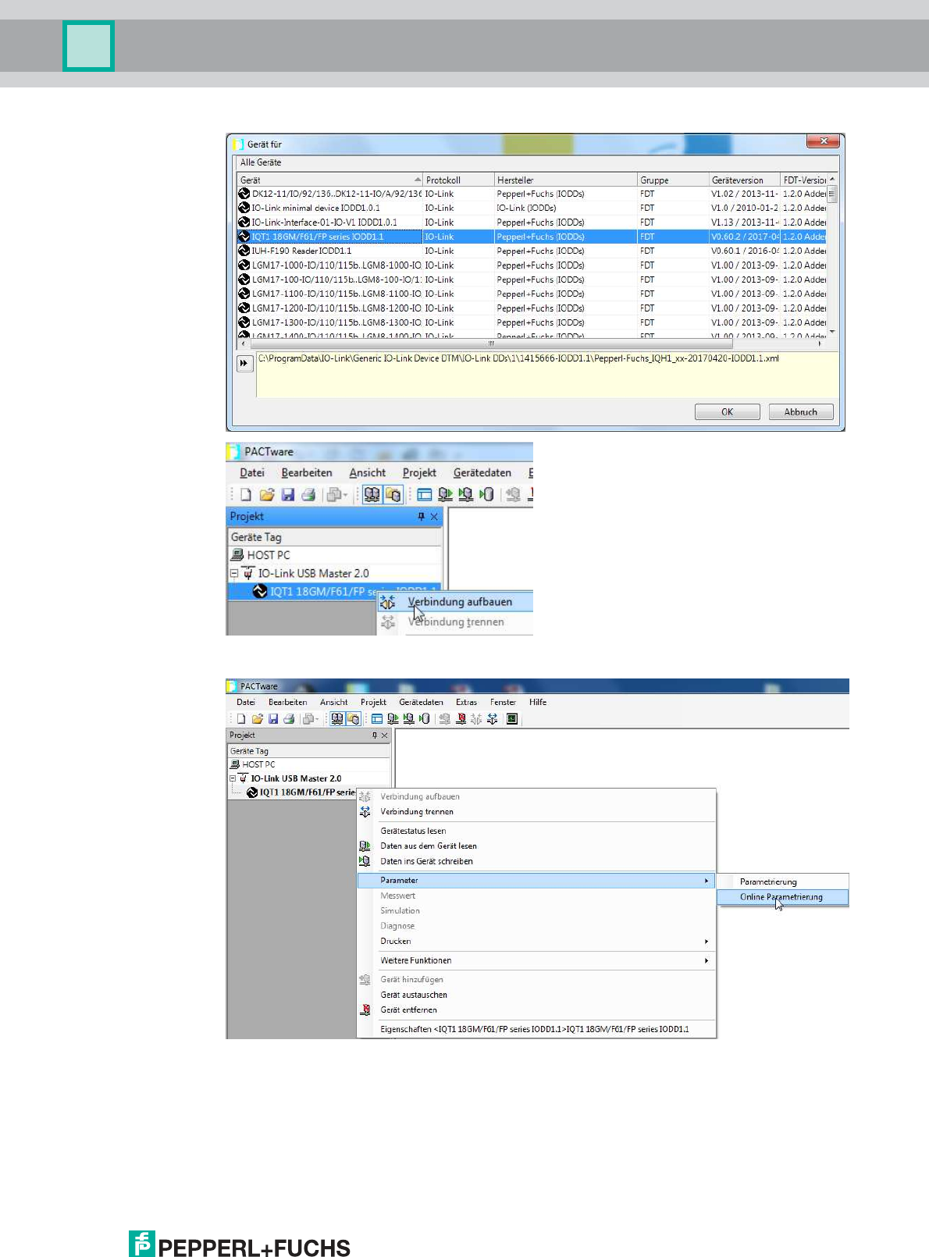Collapse IO-Link USB Master 2.0 node in Extras-menu window
Viewport: 929px width, 1257px height.
point(233,778)
